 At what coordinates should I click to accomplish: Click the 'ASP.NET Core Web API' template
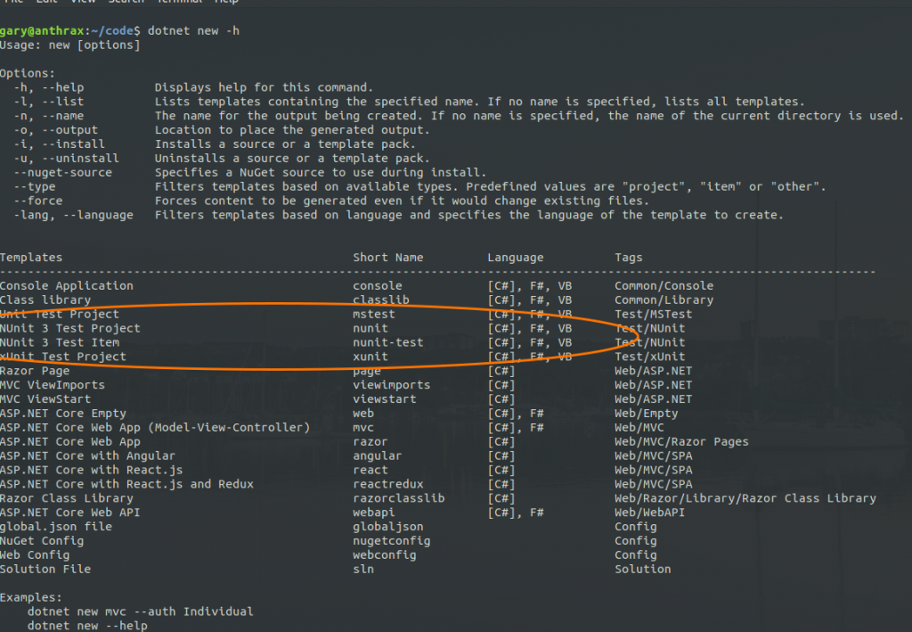pyautogui.click(x=69, y=513)
